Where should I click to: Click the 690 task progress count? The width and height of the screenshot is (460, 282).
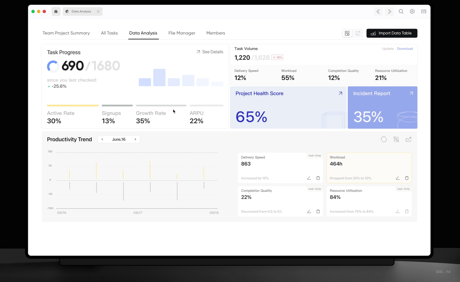click(x=73, y=66)
